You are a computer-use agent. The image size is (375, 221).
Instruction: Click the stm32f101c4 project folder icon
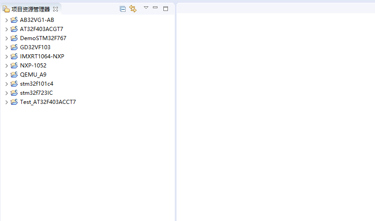(x=15, y=83)
